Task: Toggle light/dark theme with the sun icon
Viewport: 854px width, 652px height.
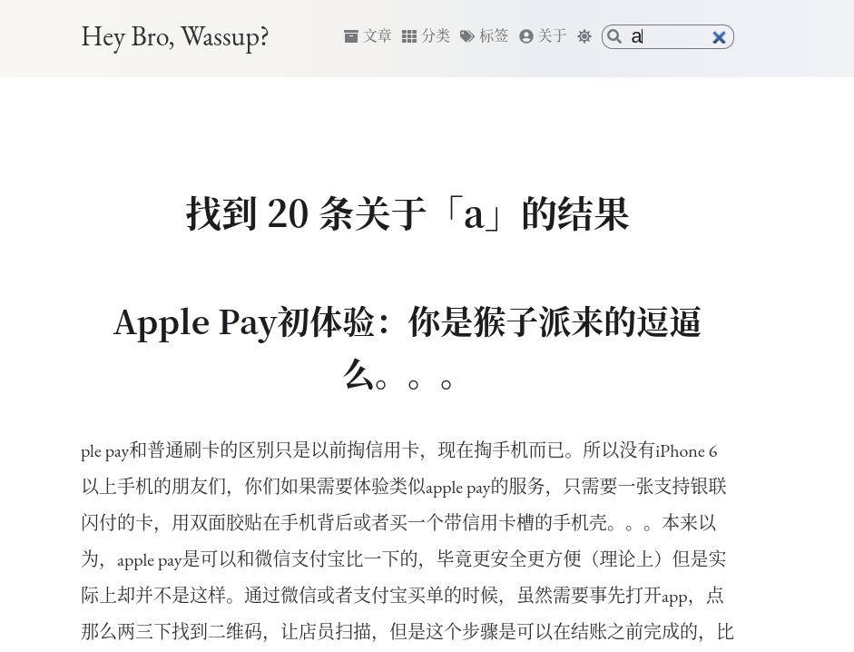Action: coord(584,36)
